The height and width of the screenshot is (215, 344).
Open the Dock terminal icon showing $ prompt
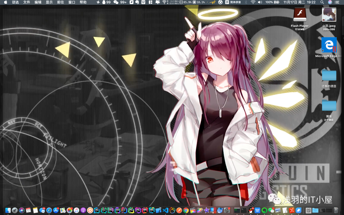click(x=237, y=211)
